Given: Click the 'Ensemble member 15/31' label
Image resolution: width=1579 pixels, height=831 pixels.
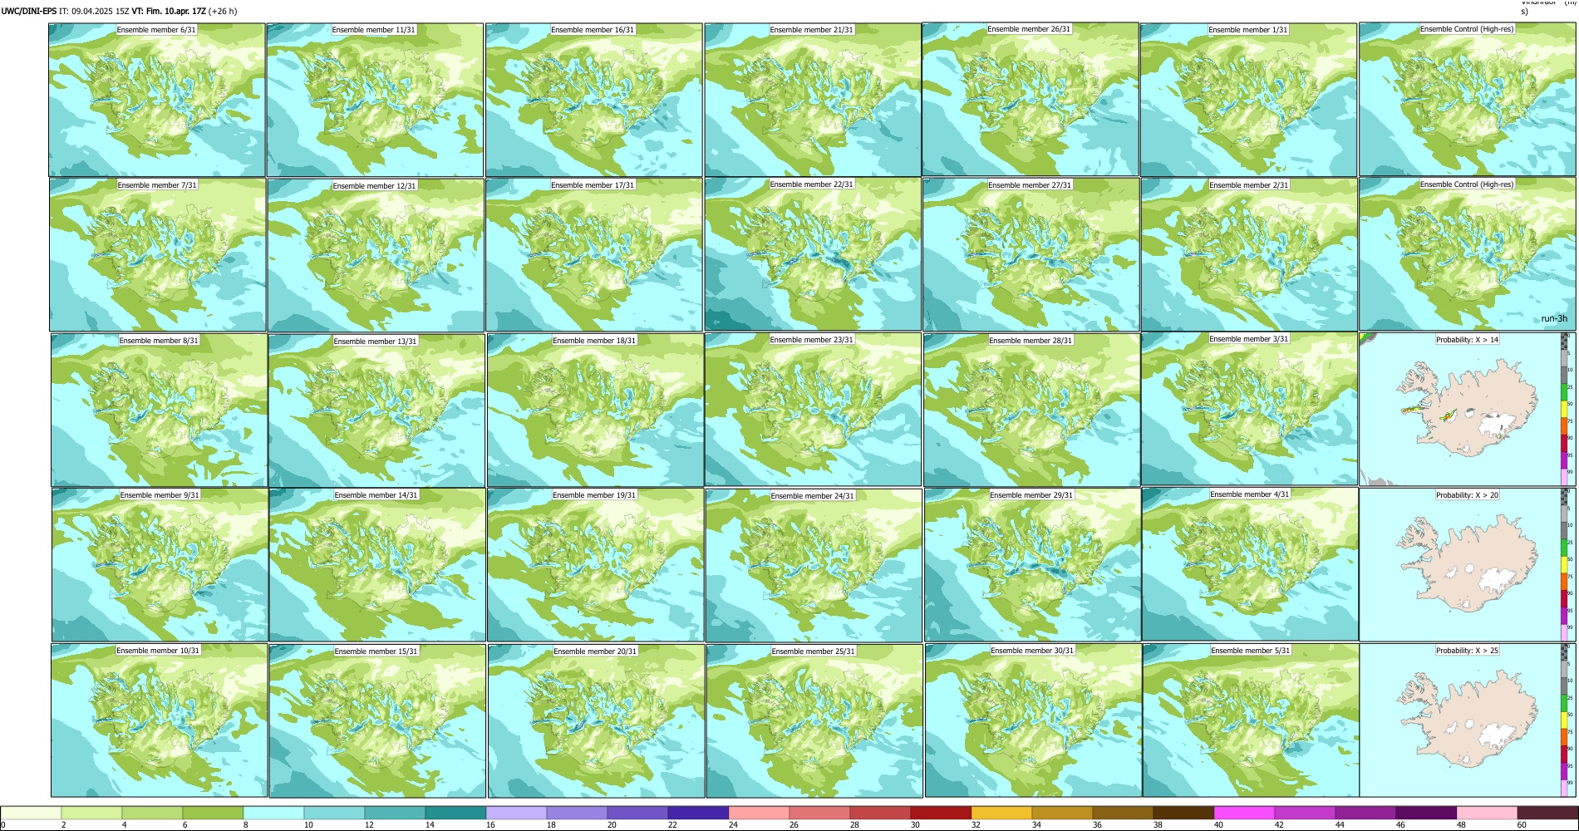Looking at the screenshot, I should (x=376, y=652).
